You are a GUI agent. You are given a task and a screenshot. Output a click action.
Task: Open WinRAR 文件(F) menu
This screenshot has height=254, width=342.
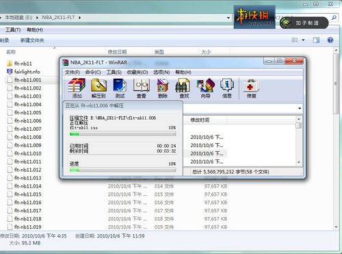73,73
